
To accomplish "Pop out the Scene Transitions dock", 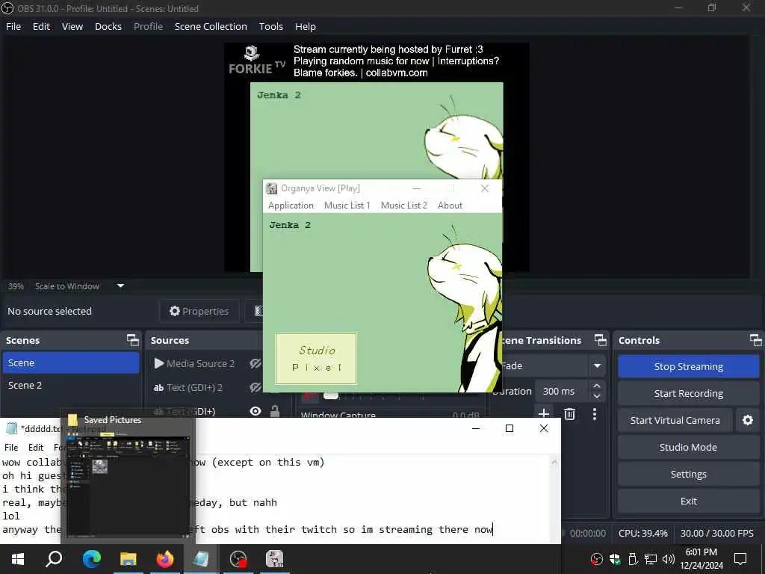I will point(600,340).
